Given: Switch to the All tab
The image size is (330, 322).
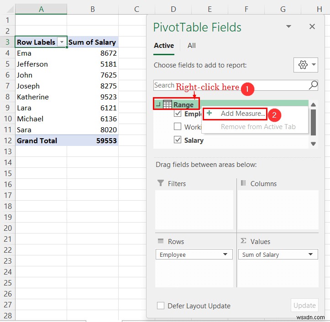Looking at the screenshot, I should [192, 45].
